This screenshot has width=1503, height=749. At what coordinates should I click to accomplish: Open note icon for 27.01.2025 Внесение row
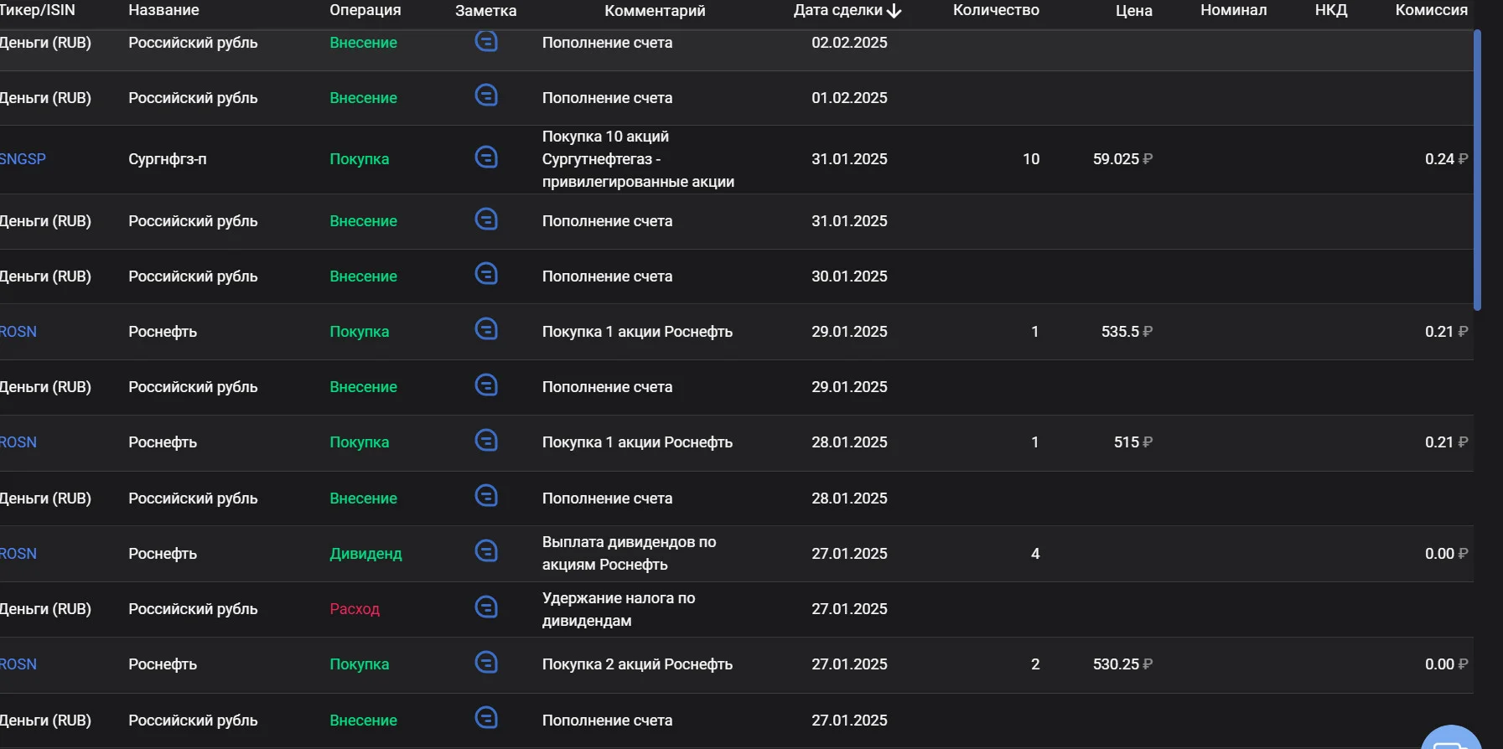(486, 718)
